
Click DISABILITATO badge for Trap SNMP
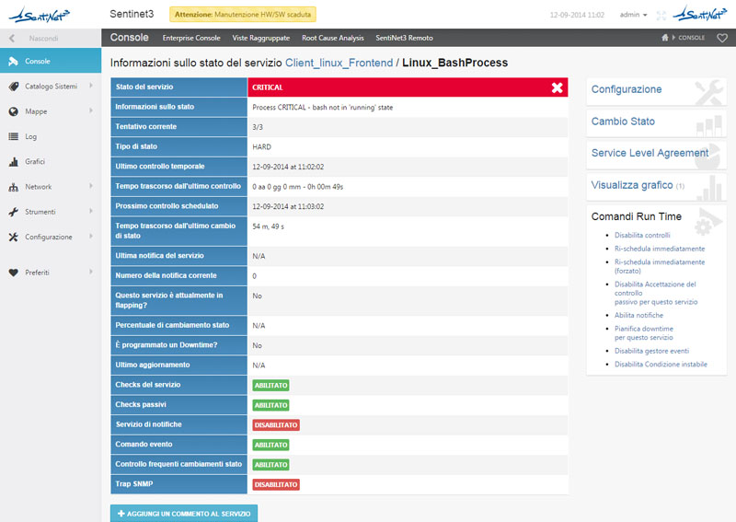pos(276,484)
